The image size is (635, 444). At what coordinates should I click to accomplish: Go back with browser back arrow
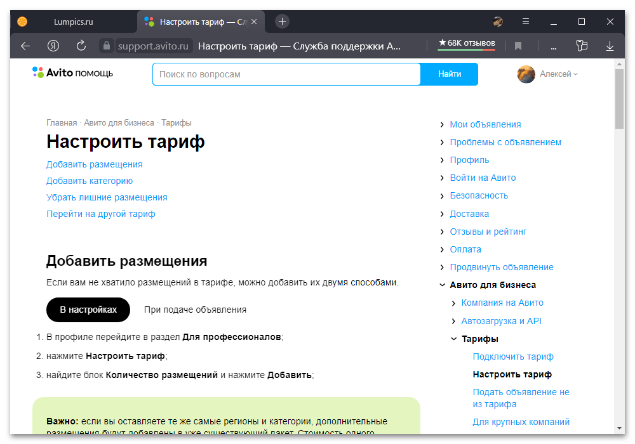[25, 46]
